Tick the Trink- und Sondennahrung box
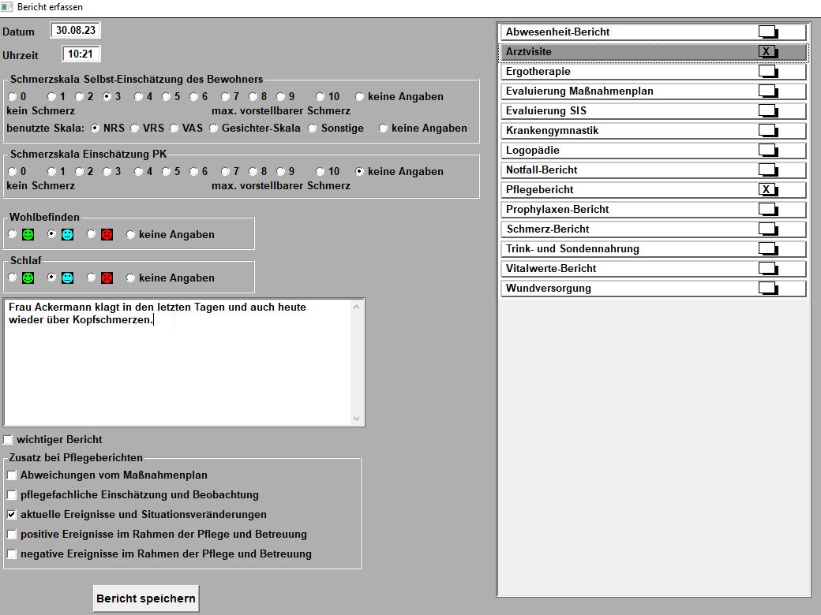 coord(768,248)
